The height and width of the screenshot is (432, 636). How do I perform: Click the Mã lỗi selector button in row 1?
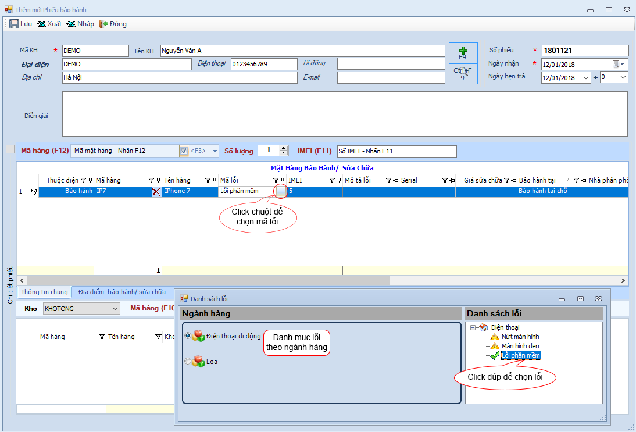pyautogui.click(x=281, y=191)
